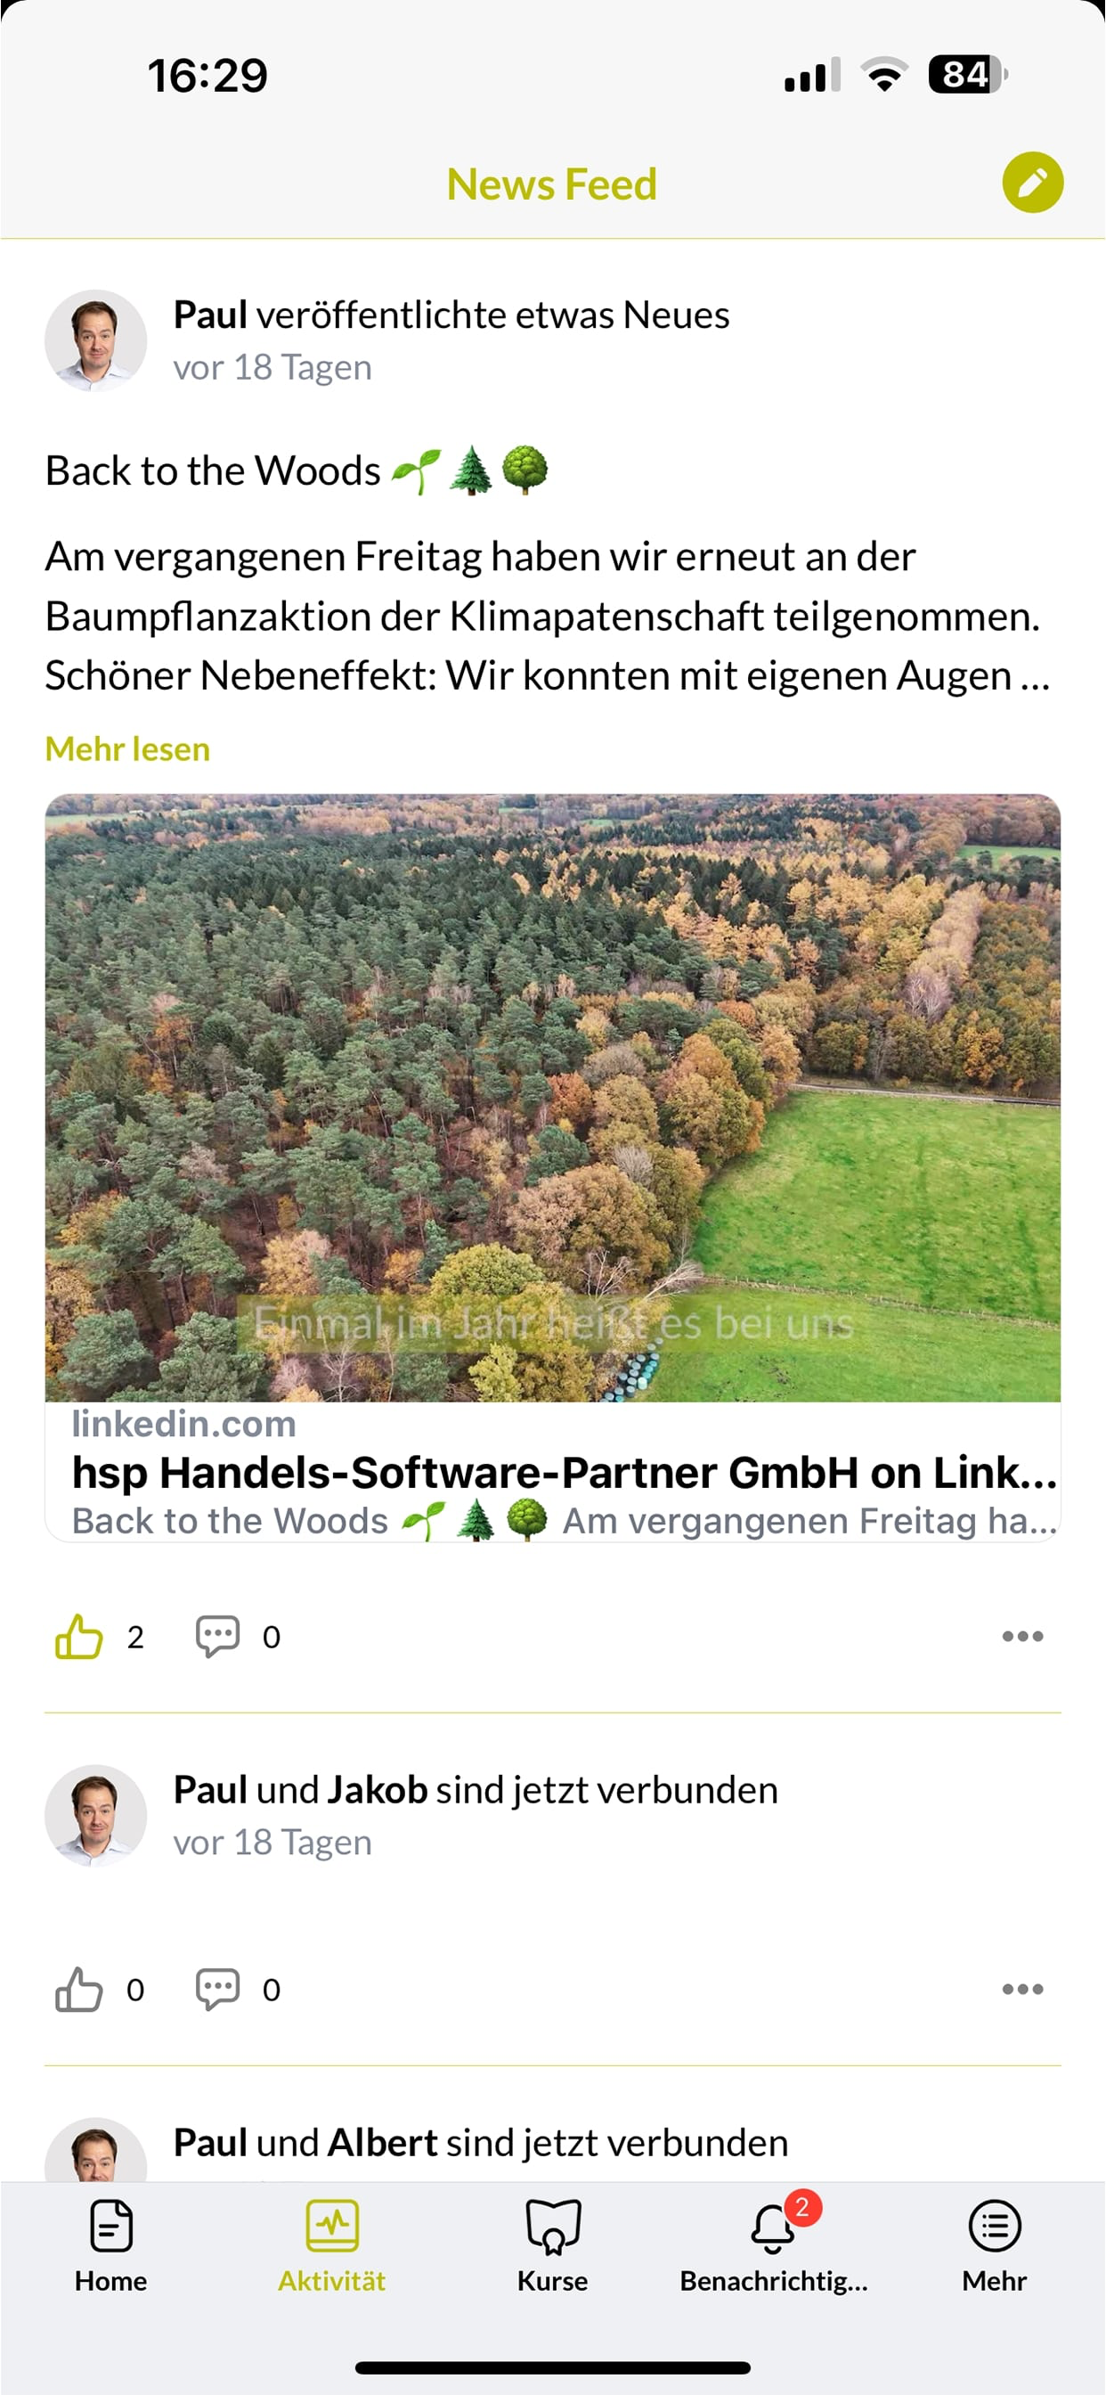Tap the pencil compose post icon

click(x=1032, y=183)
